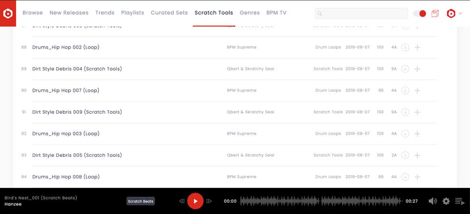470x214 pixels.
Task: Add Drums_Hip Hop 003 with plus icon
Action: coord(417,134)
